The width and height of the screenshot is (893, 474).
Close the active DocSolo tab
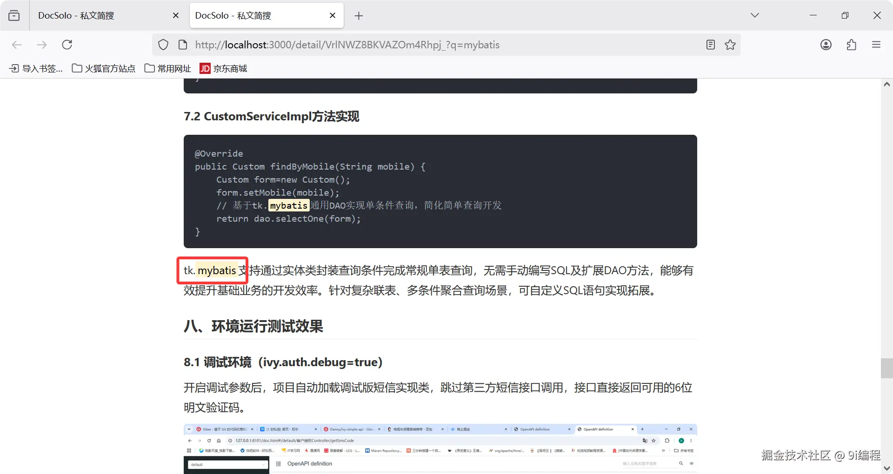point(333,15)
